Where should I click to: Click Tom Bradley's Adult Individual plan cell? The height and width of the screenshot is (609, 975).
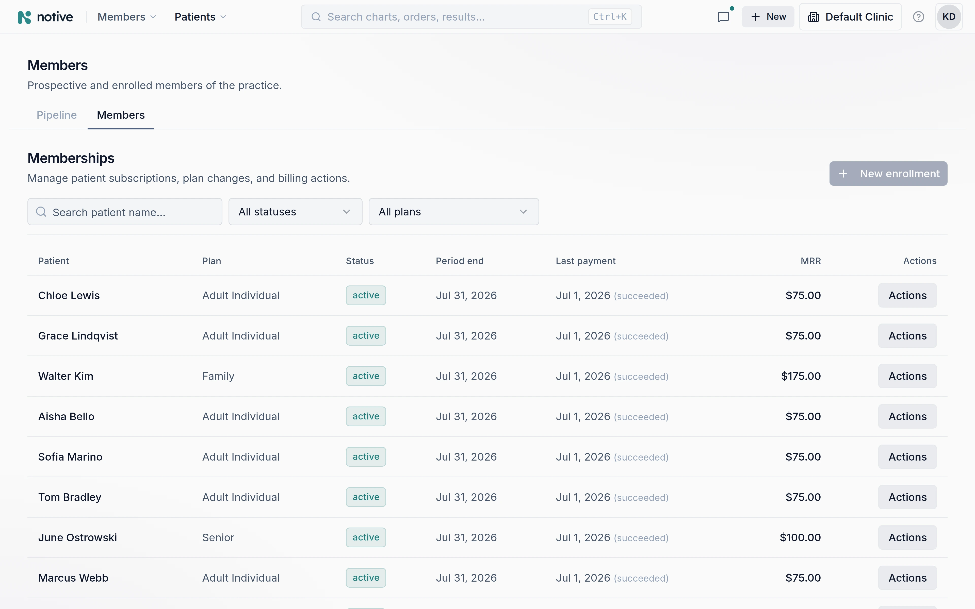[241, 497]
